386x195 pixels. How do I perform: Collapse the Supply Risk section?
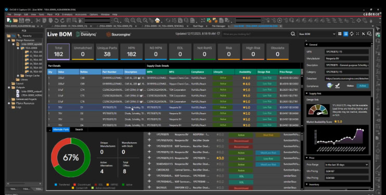click(x=307, y=93)
